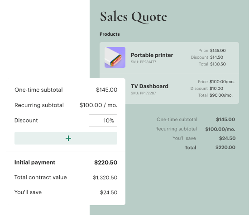Click the Products section label
This screenshot has height=215, width=249.
pyautogui.click(x=110, y=34)
